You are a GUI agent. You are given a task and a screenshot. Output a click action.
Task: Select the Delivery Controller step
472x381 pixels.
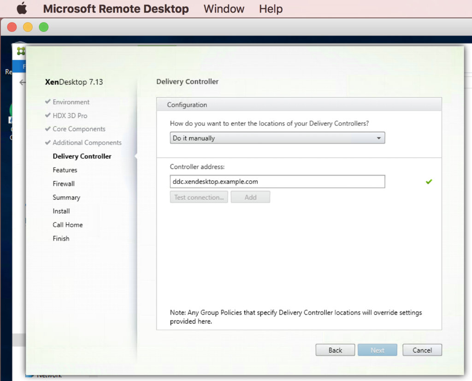[82, 156]
